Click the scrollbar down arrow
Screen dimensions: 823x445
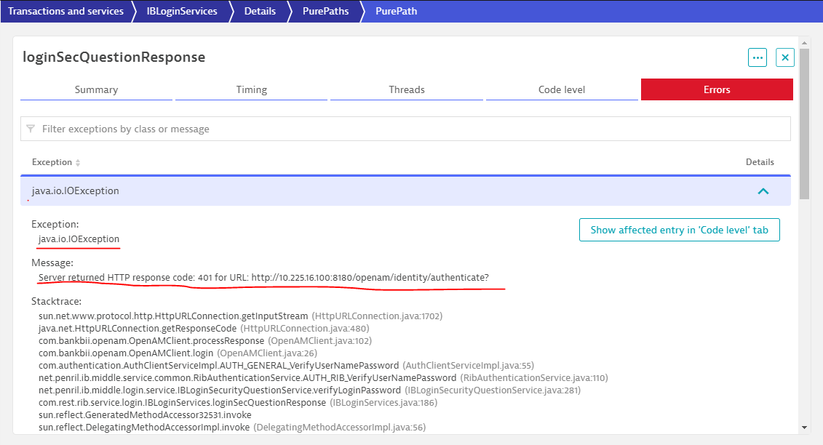click(x=804, y=428)
